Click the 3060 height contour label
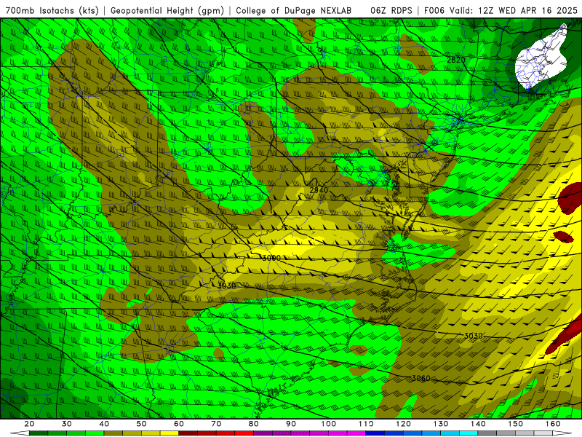582x437 pixels. (x=421, y=378)
